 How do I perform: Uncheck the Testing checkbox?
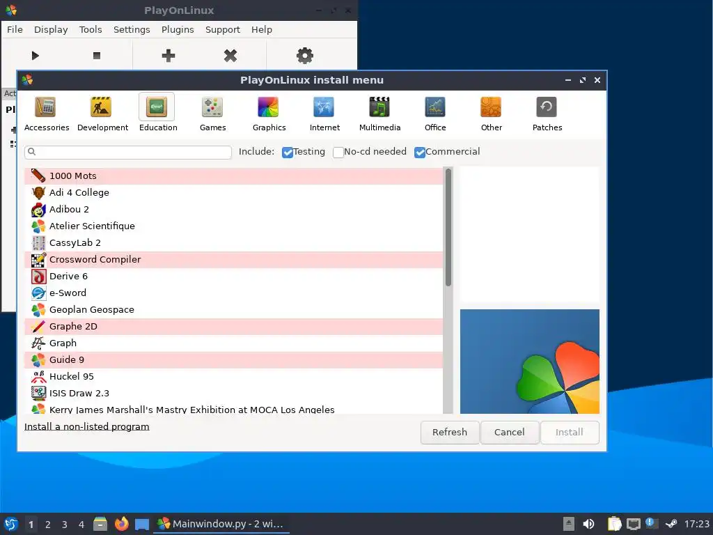point(288,153)
